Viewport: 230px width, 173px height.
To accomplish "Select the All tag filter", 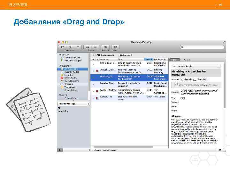I will (59, 108).
